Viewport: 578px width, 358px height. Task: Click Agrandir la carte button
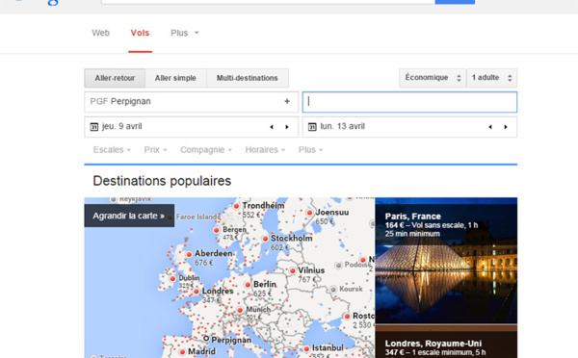click(x=129, y=216)
